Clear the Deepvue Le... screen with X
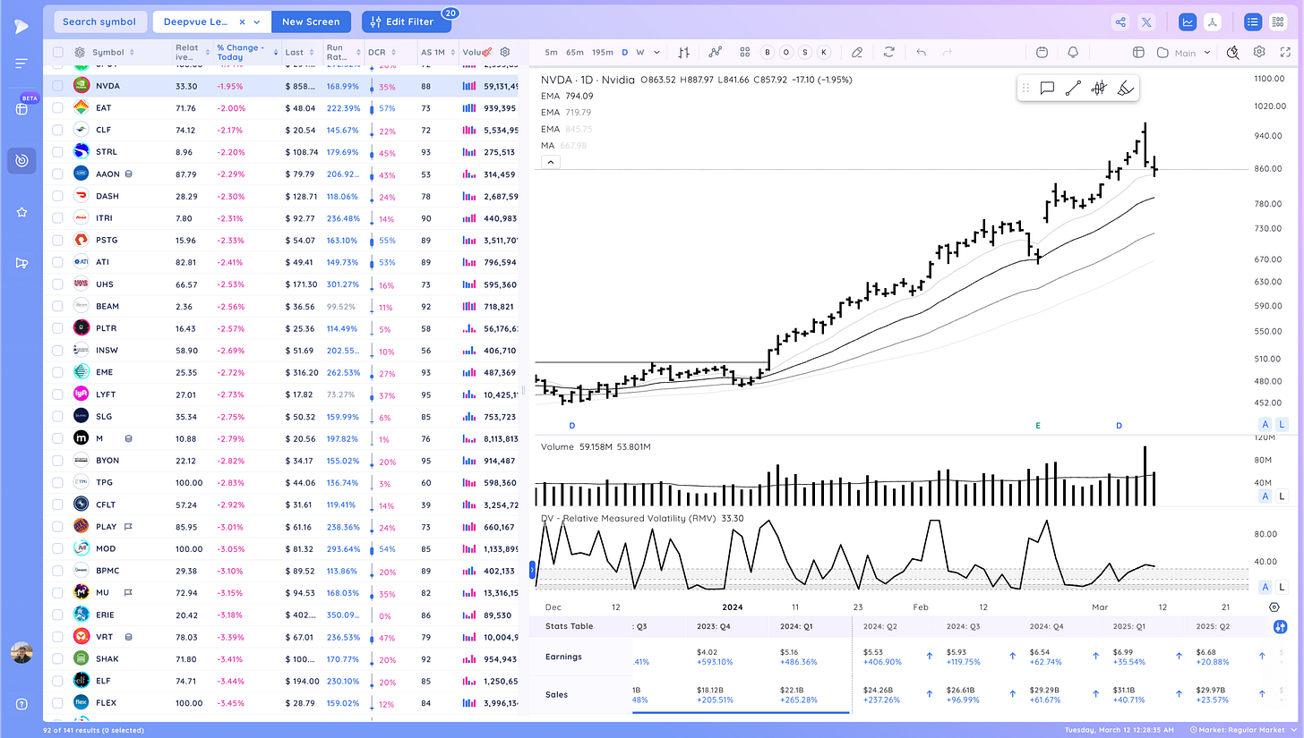 244,21
